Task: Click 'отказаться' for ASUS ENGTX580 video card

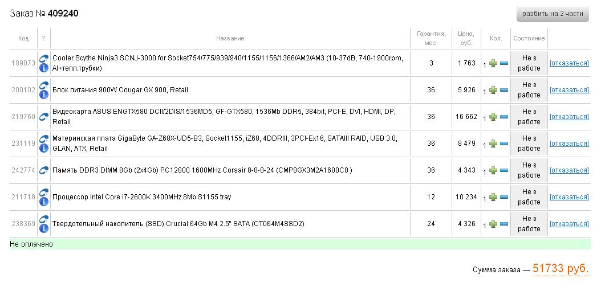Action: coord(569,116)
